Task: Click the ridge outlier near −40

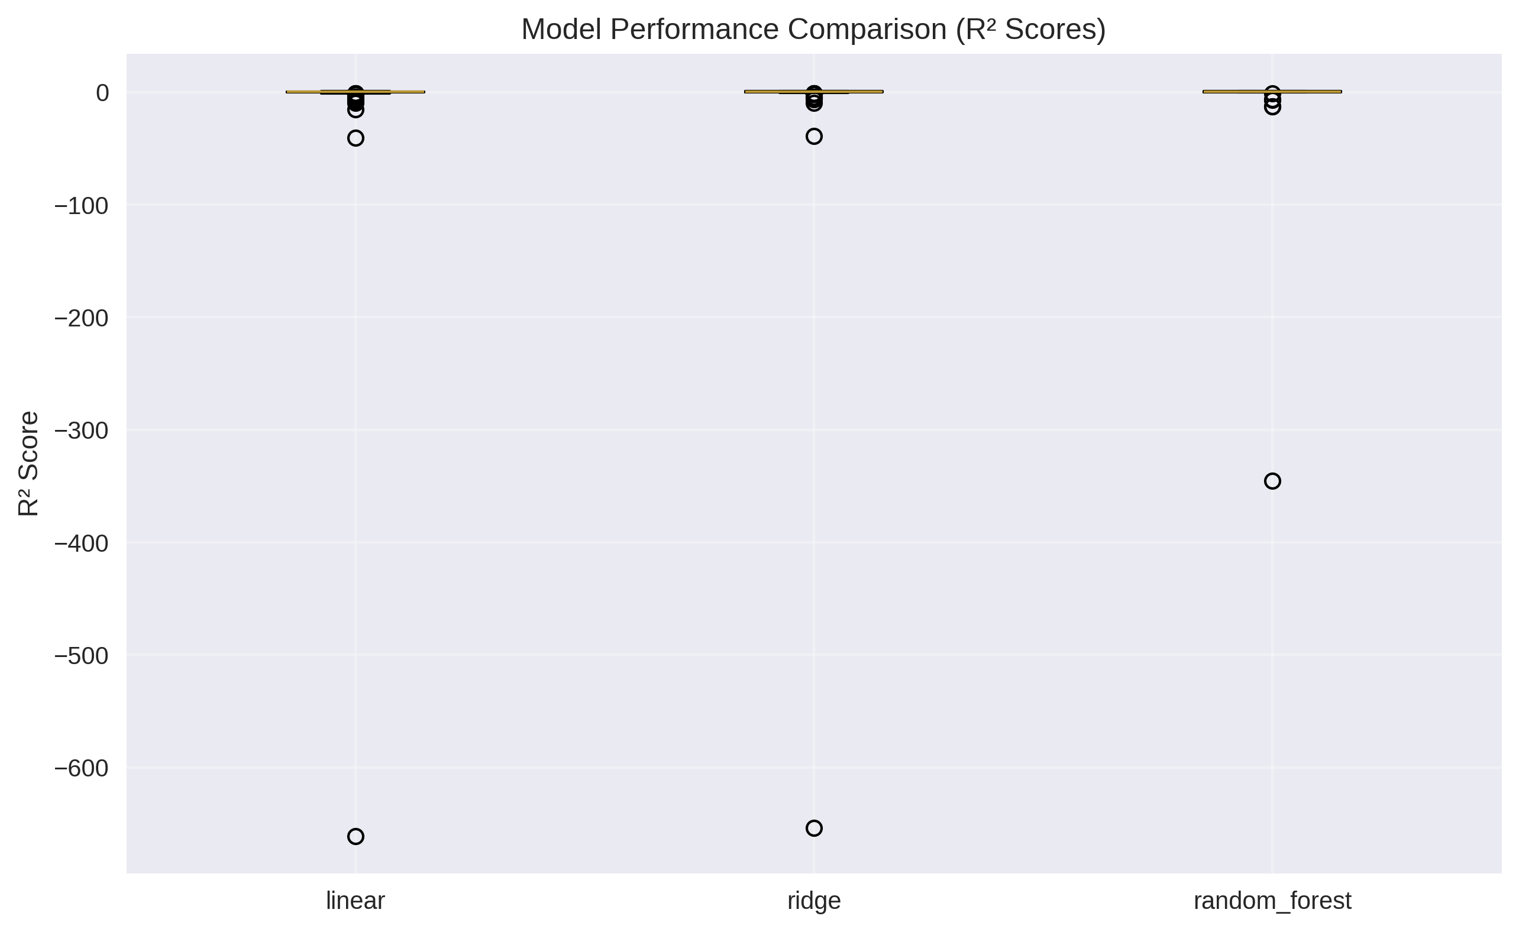Action: click(814, 136)
